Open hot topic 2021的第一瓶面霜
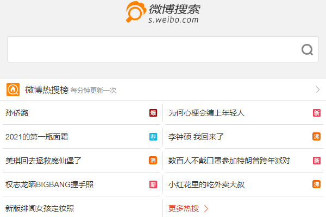Image resolution: width=326 pixels, height=217 pixels. point(36,137)
